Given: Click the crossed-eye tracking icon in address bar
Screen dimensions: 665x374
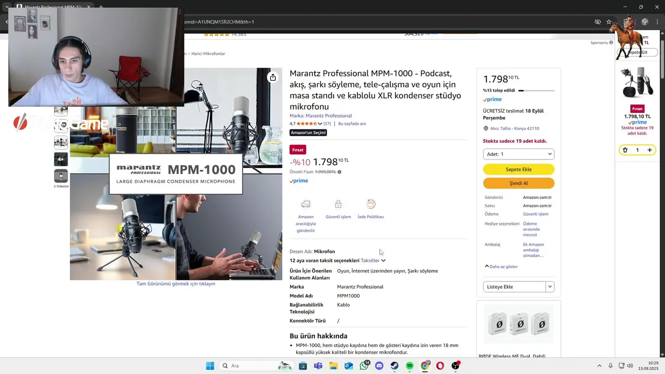Looking at the screenshot, I should click(x=597, y=22).
